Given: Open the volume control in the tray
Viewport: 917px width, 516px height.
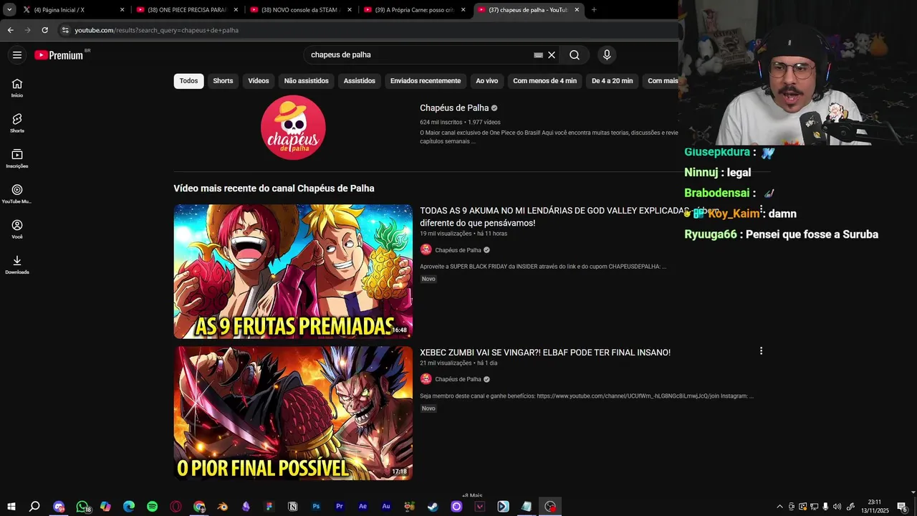Looking at the screenshot, I should (x=837, y=507).
